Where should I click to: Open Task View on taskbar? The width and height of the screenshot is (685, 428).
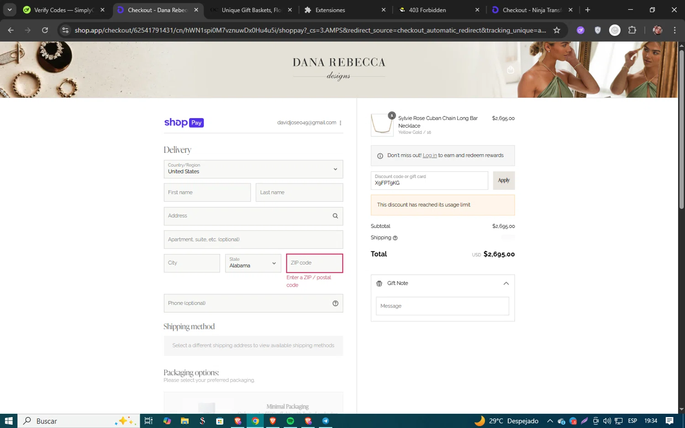tap(148, 421)
